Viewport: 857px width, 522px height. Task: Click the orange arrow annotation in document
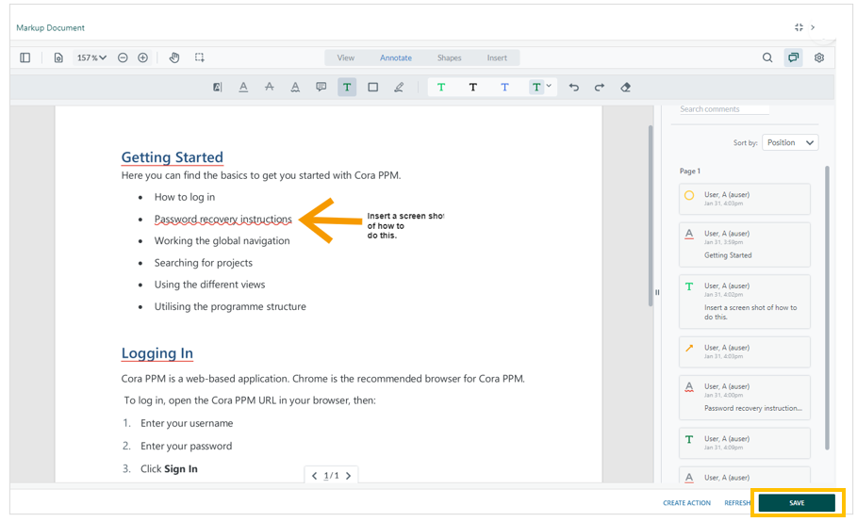tap(331, 220)
